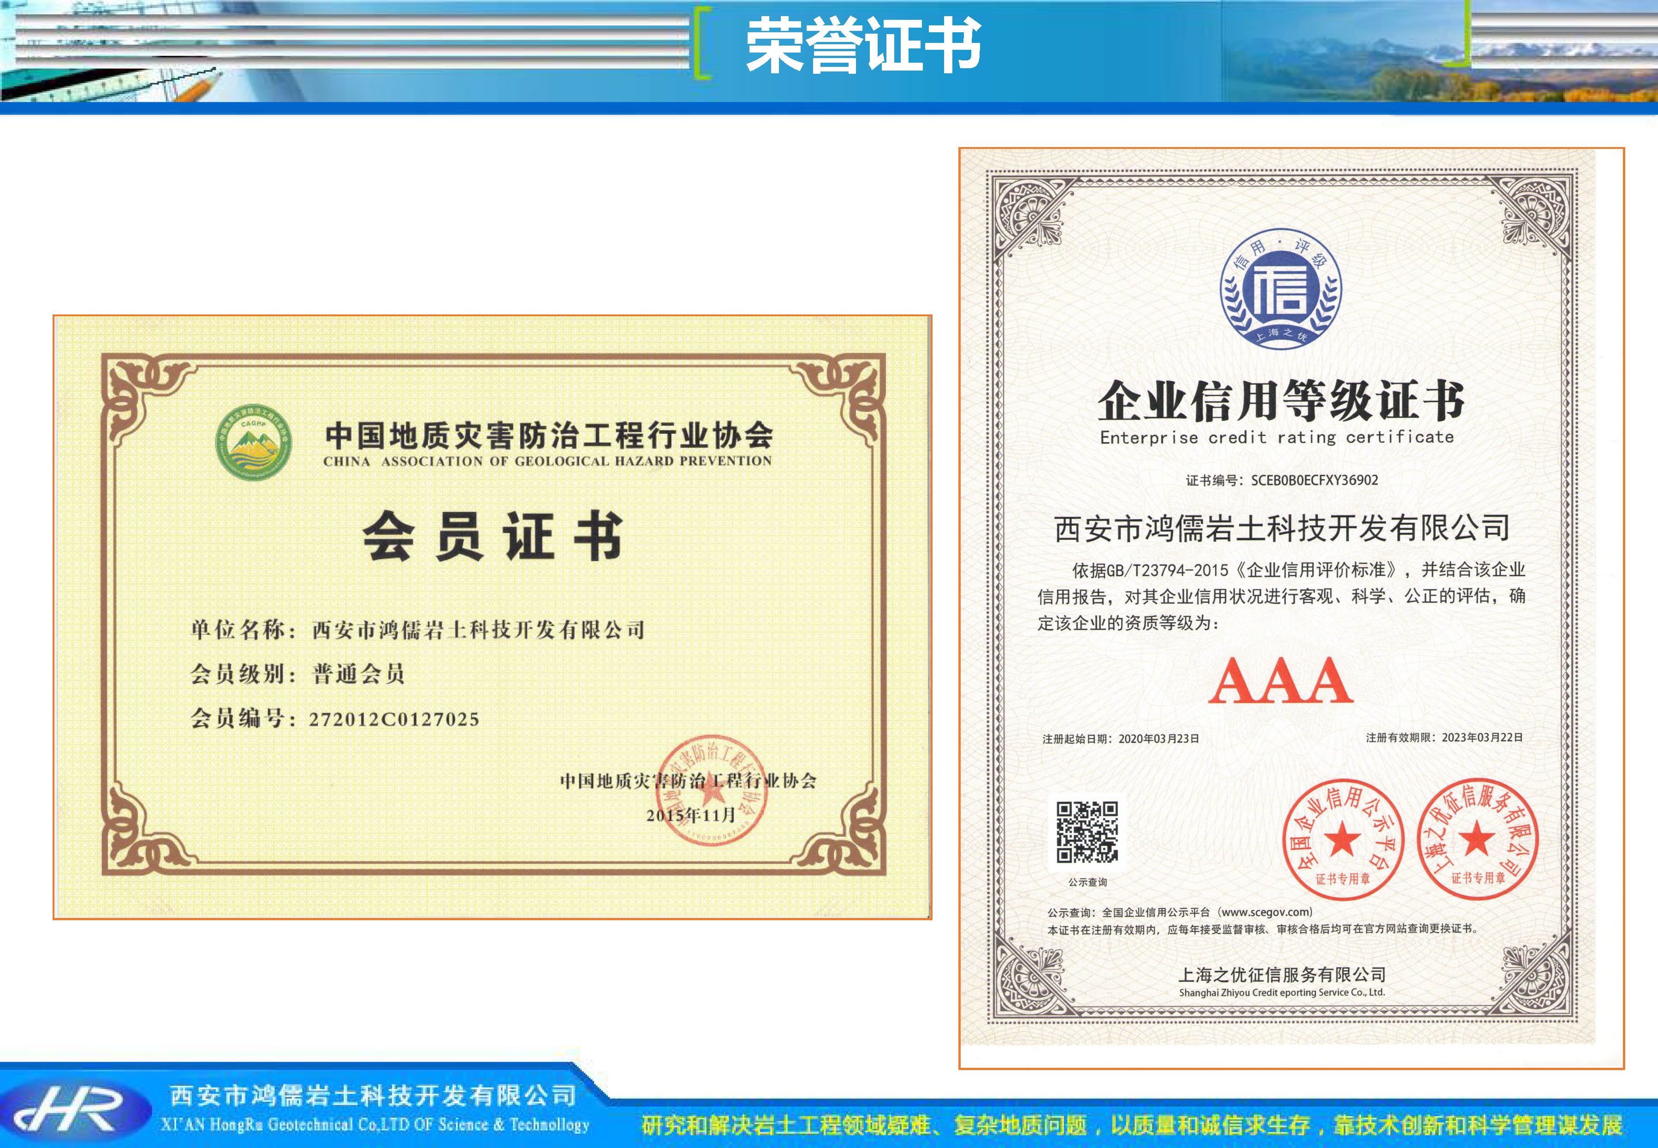Click the GB/T23794-2015 paragraph text

(x=1281, y=596)
